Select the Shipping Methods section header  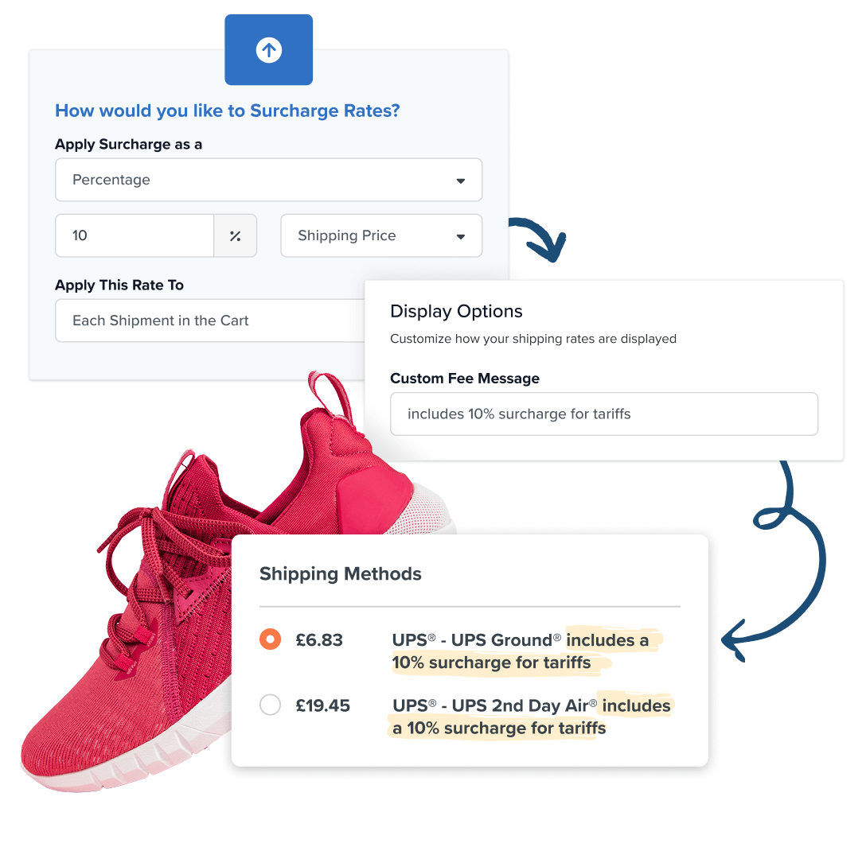(x=340, y=573)
